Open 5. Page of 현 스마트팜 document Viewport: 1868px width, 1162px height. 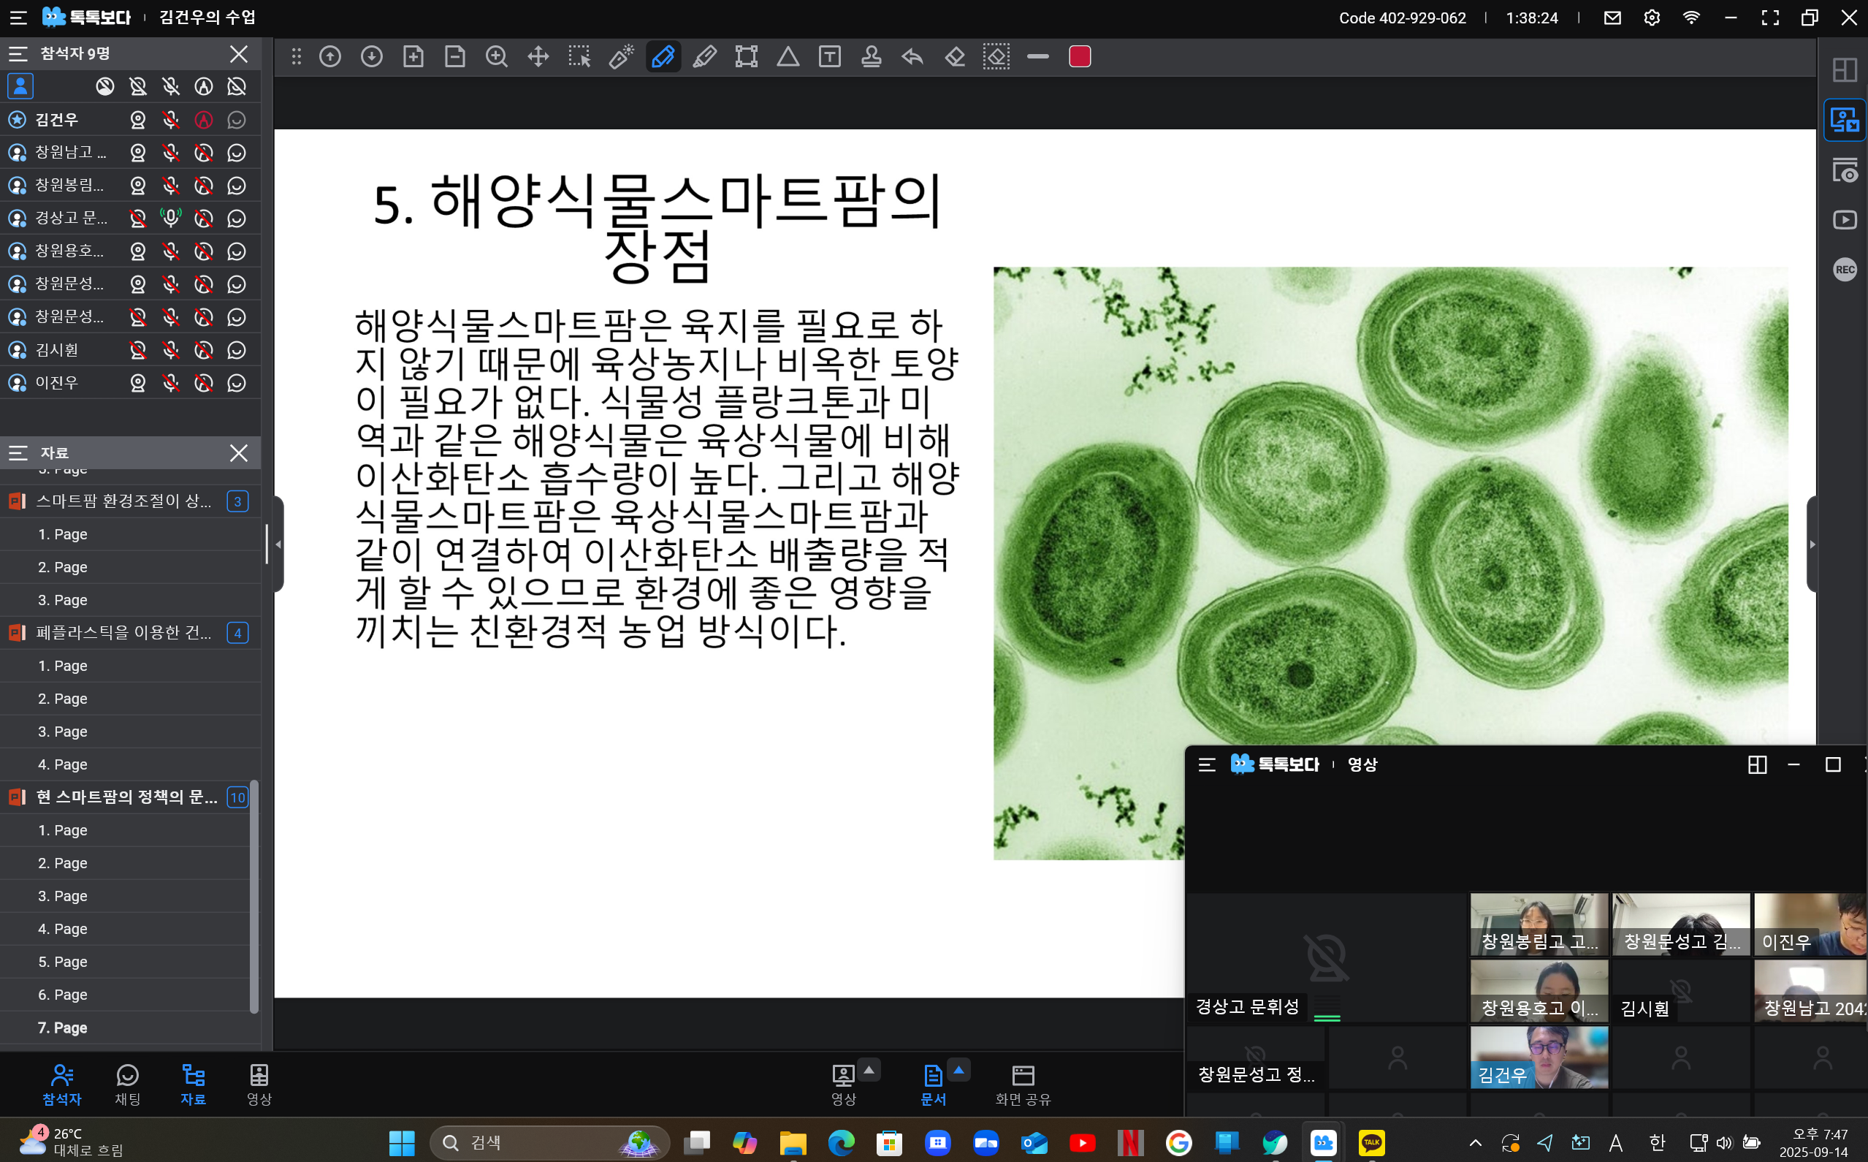click(x=63, y=962)
